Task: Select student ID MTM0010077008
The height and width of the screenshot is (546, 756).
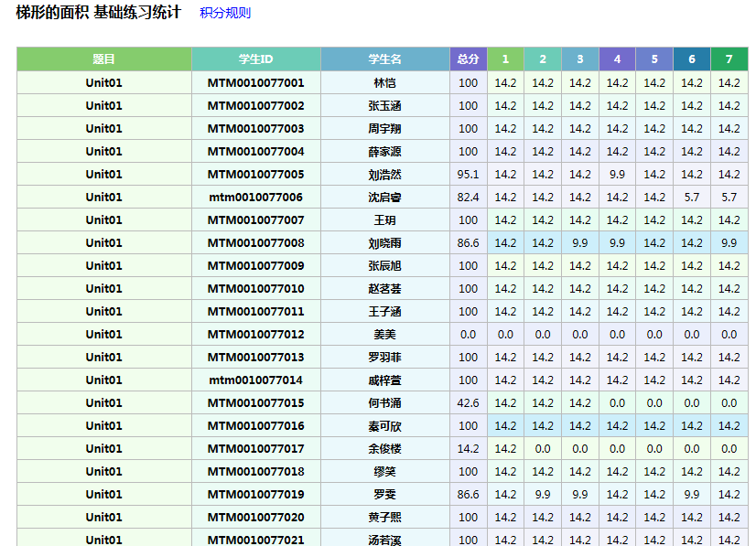Action: point(256,243)
